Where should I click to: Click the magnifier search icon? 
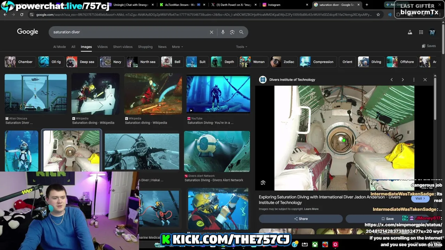click(x=241, y=32)
